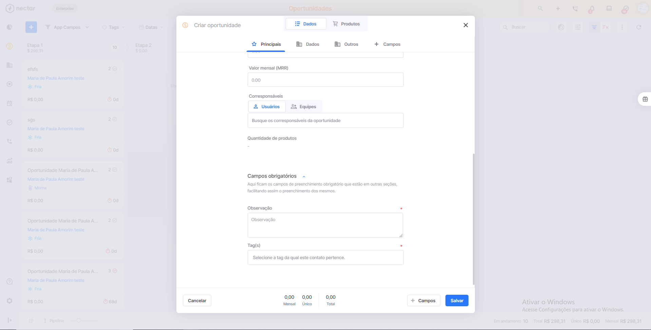Open starred sidebar icon
Viewport: 651px width, 330px height.
pos(9,84)
